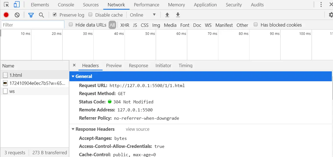
Task: Click the Filter text input
Action: pos(33,25)
